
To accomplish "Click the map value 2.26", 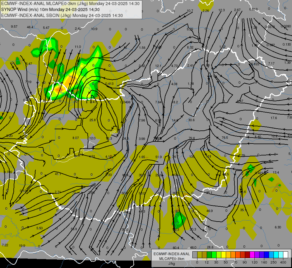I will 206,11.
